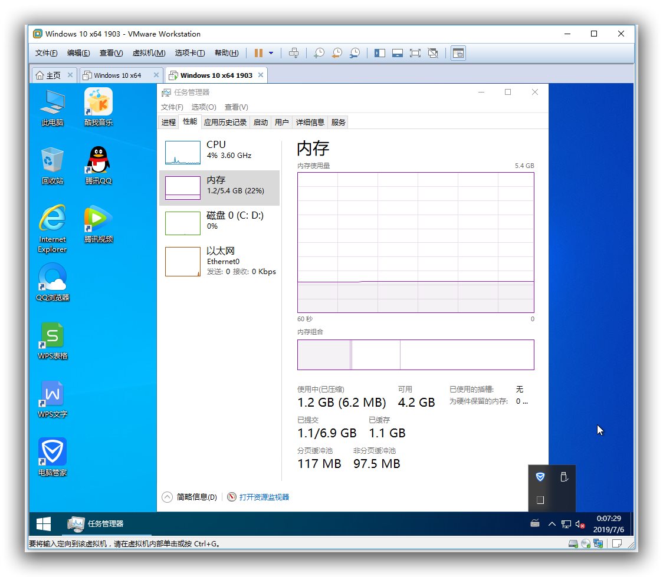Viewport: 663px width, 577px height.
Task: Click the send Ctrl+Alt+Del icon
Action: click(x=294, y=53)
